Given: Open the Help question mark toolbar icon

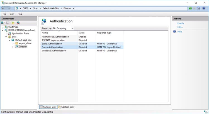Looking at the screenshot, I should point(204,8).
